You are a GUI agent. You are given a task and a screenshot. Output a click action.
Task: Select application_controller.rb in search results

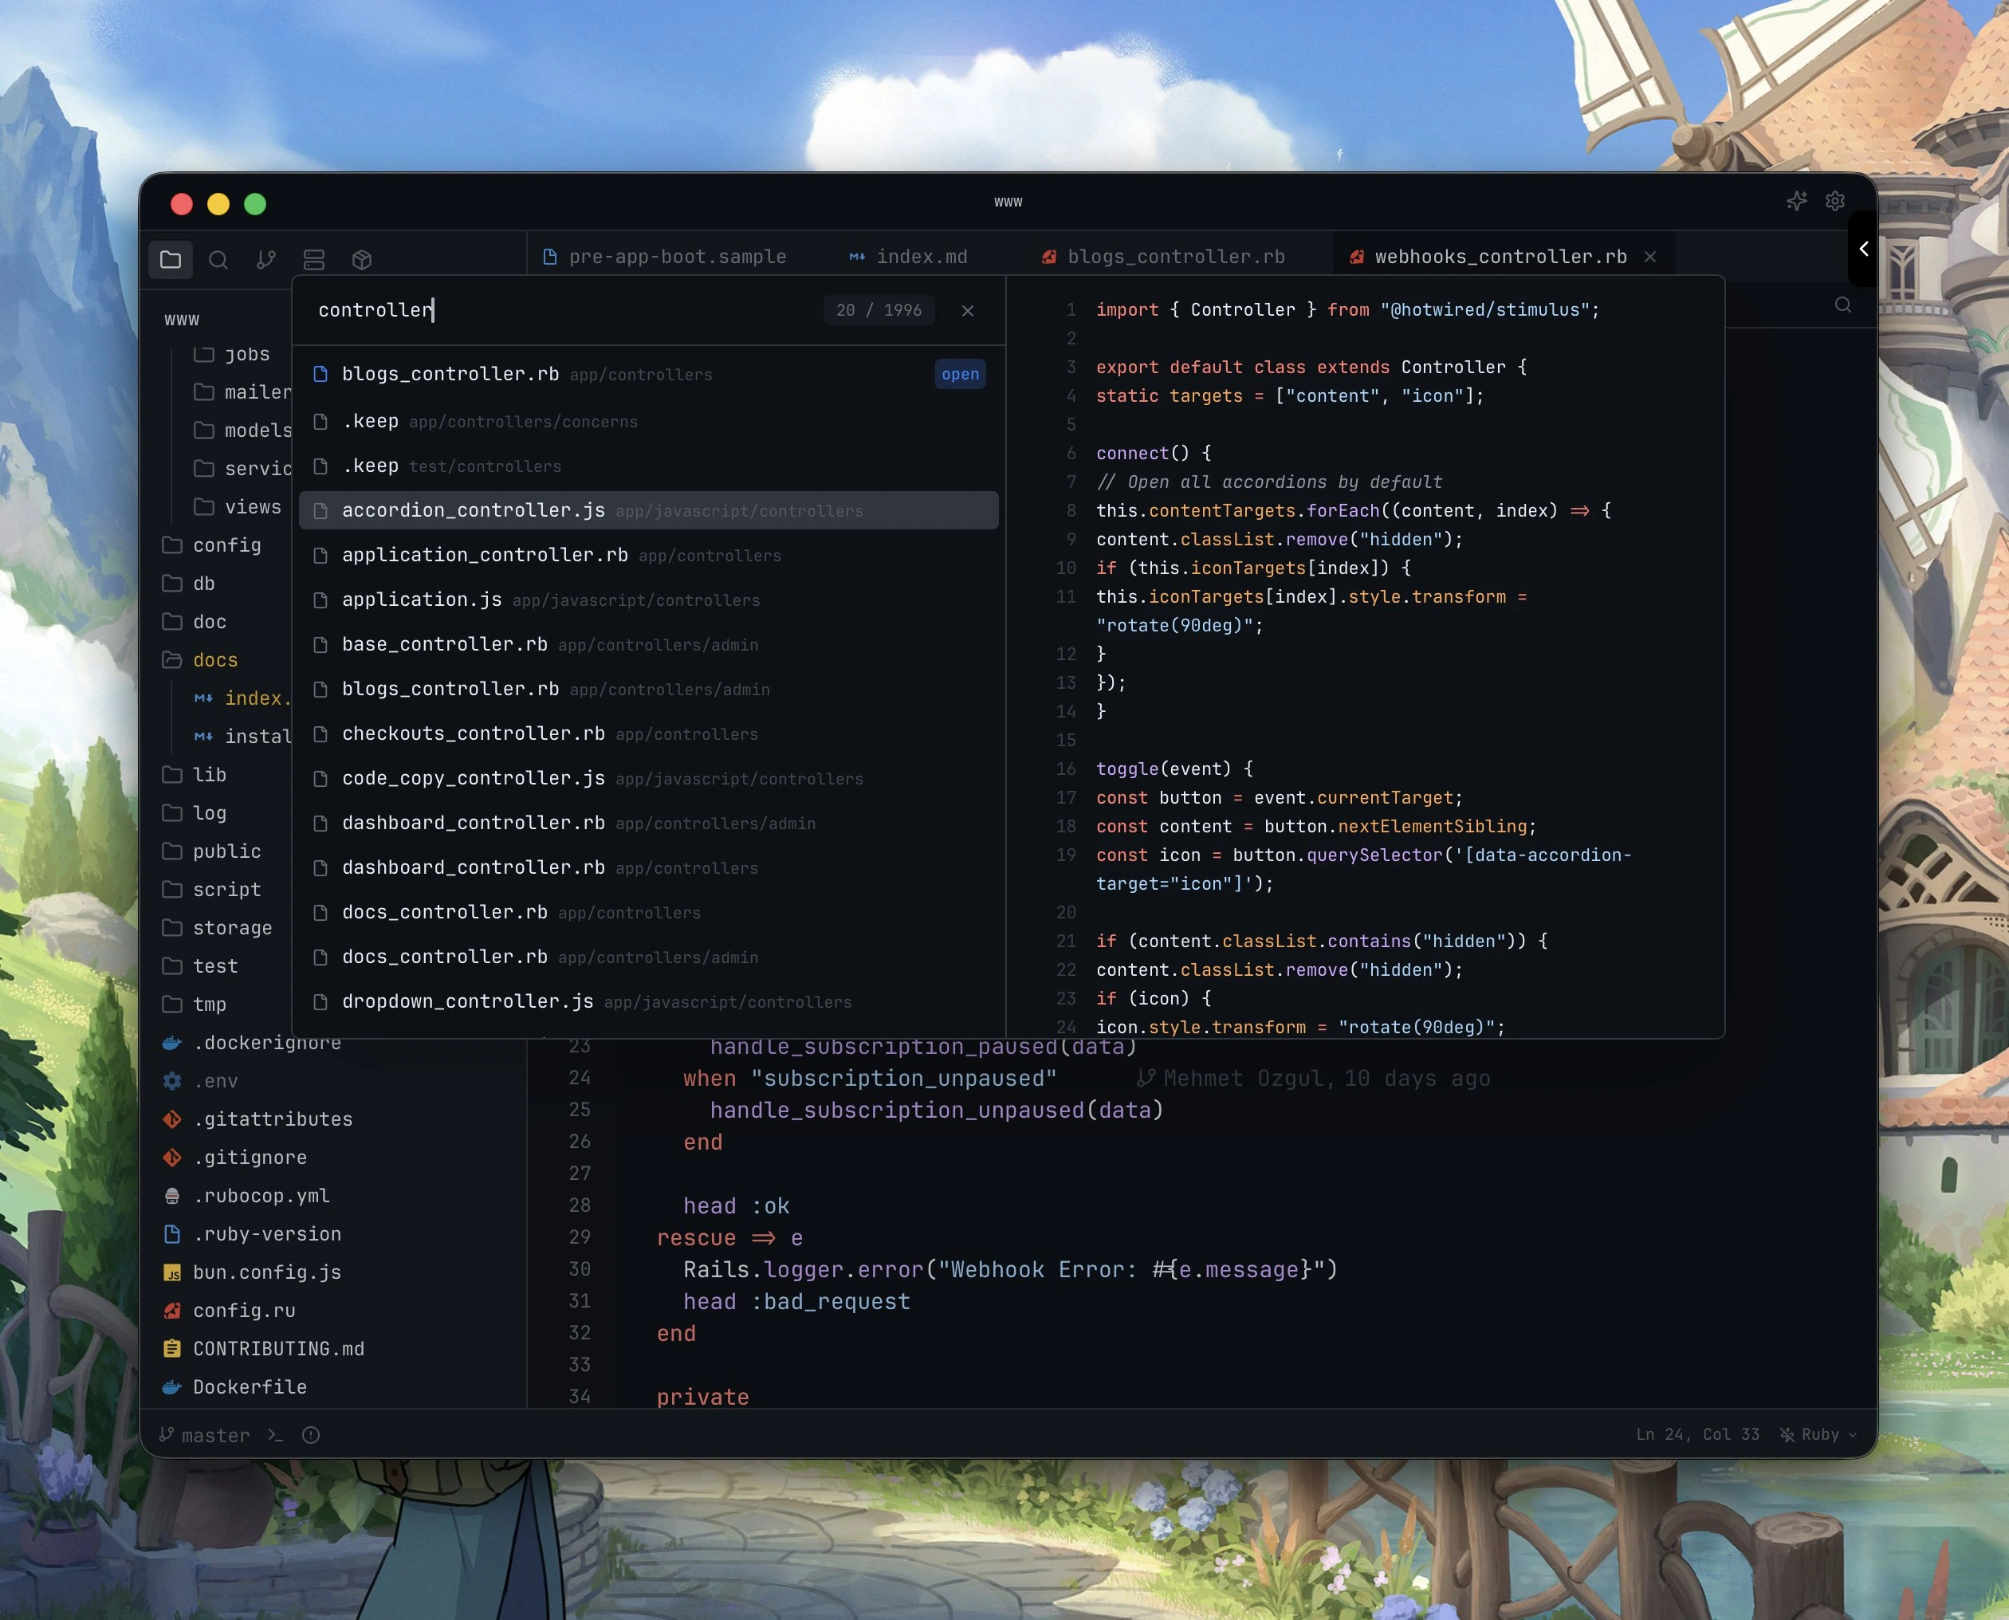click(x=484, y=555)
